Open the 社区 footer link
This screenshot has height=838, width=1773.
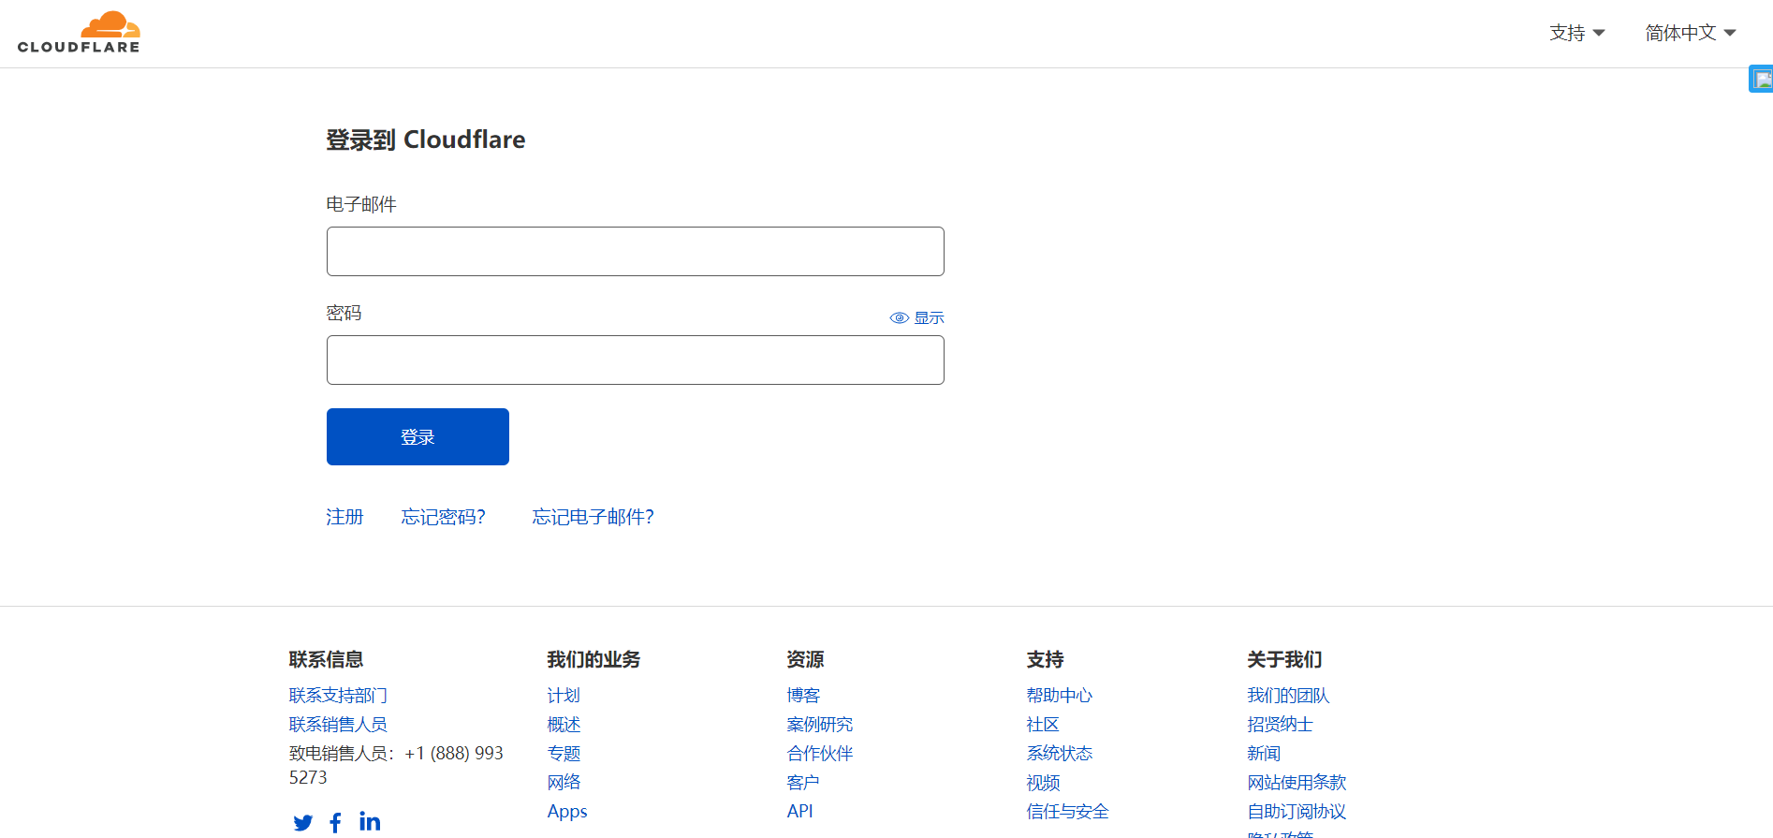click(1043, 725)
